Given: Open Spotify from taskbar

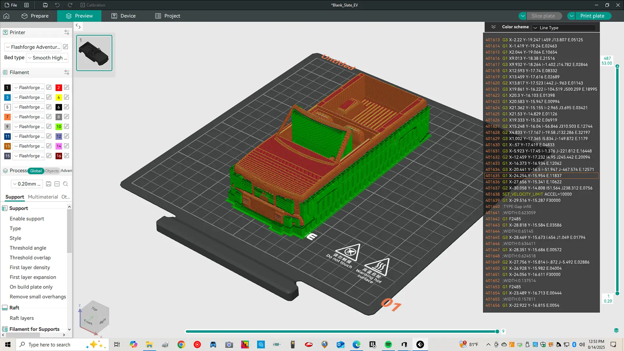Looking at the screenshot, I should [x=388, y=344].
